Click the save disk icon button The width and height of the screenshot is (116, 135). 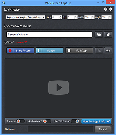click(x=108, y=34)
